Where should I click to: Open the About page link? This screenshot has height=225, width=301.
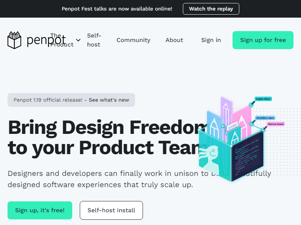[x=174, y=40]
